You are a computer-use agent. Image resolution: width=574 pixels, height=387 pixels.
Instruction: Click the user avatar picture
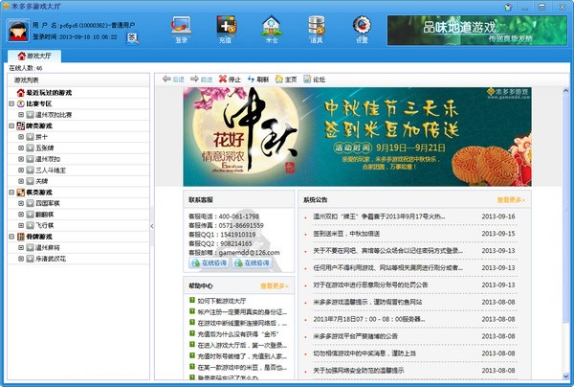[18, 32]
